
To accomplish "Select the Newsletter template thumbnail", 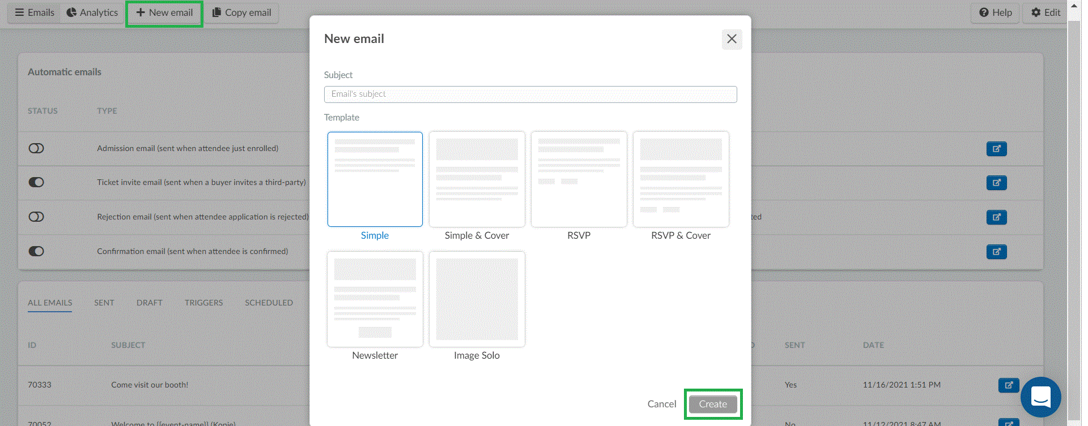I will (x=375, y=299).
